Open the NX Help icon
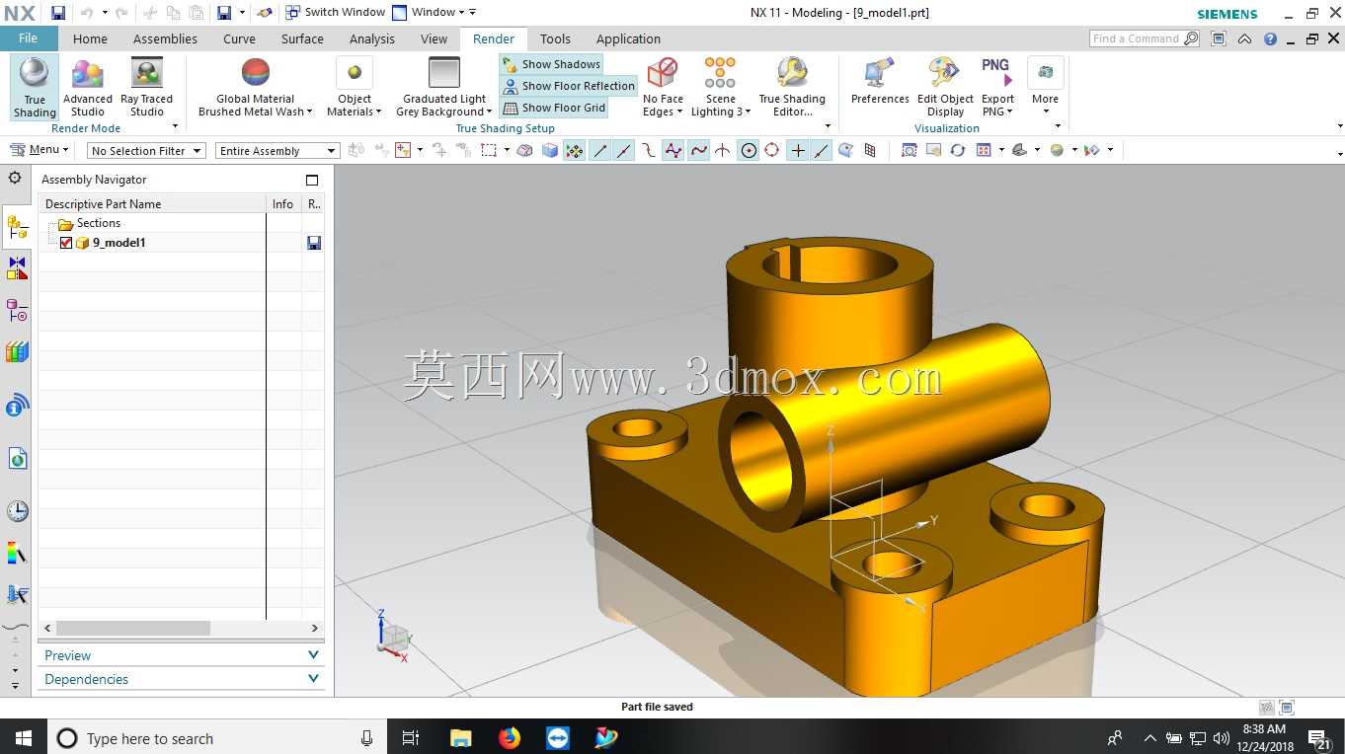 [1270, 38]
